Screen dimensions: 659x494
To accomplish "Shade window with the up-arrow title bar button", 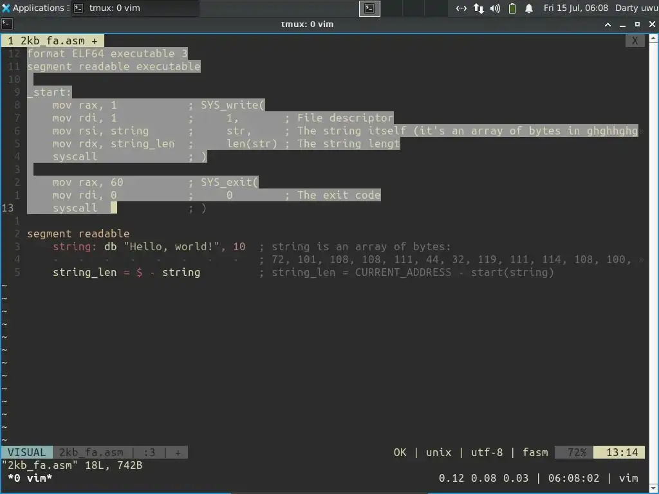I will pos(608,24).
